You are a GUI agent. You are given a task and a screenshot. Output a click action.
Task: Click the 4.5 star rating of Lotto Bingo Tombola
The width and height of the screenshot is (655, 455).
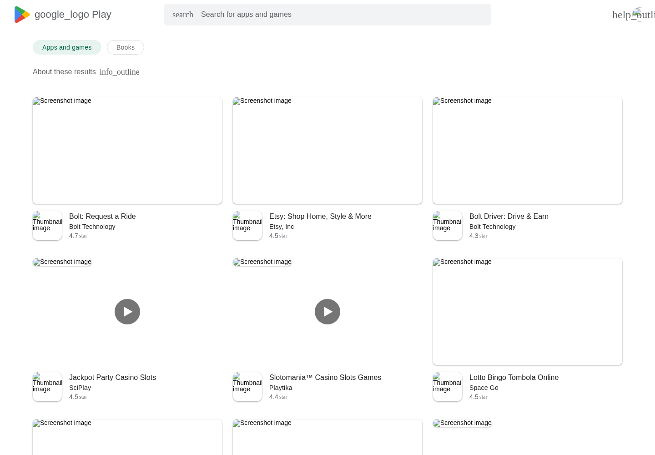pyautogui.click(x=479, y=397)
